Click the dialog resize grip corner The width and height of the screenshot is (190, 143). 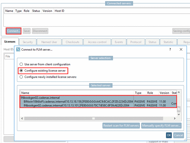(185, 139)
